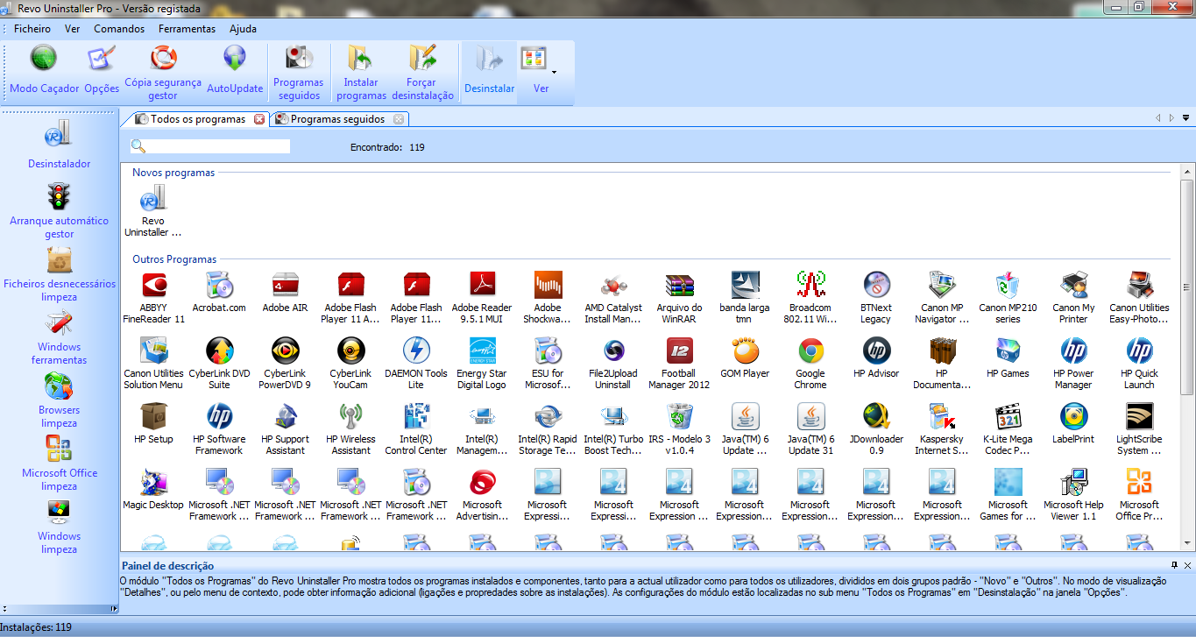Select Microsoft Help Viewer 1.1 icon
1196x637 pixels.
click(x=1073, y=495)
